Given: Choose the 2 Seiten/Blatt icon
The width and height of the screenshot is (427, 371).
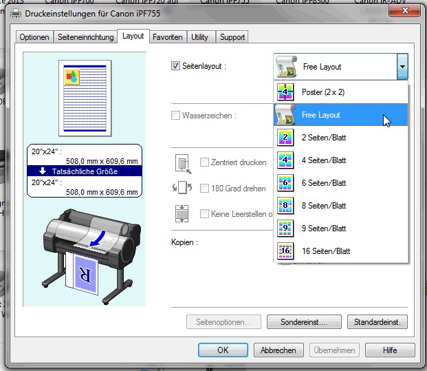Looking at the screenshot, I should pyautogui.click(x=285, y=138).
